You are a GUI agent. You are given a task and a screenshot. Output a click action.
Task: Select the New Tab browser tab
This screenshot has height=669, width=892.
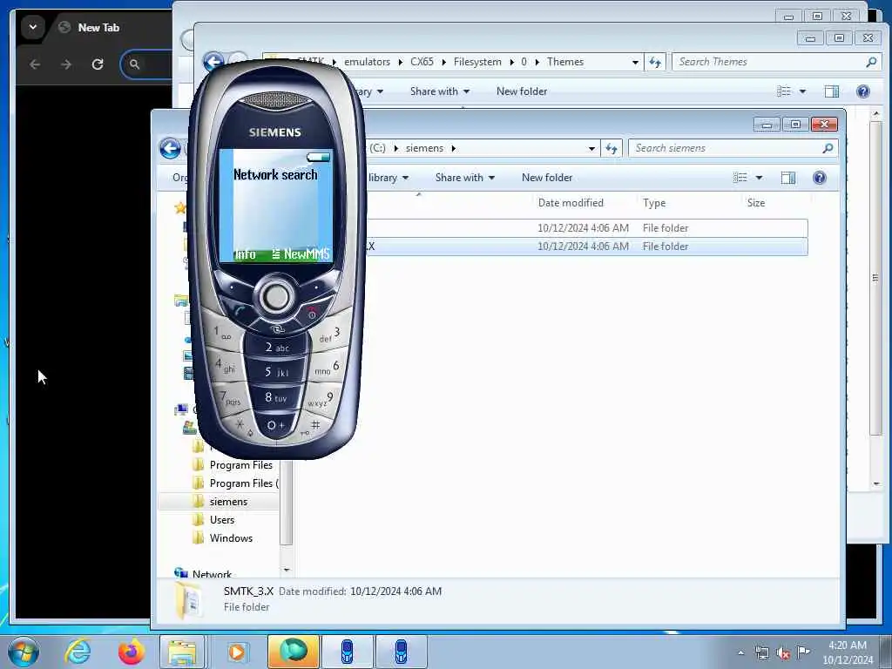pos(98,27)
